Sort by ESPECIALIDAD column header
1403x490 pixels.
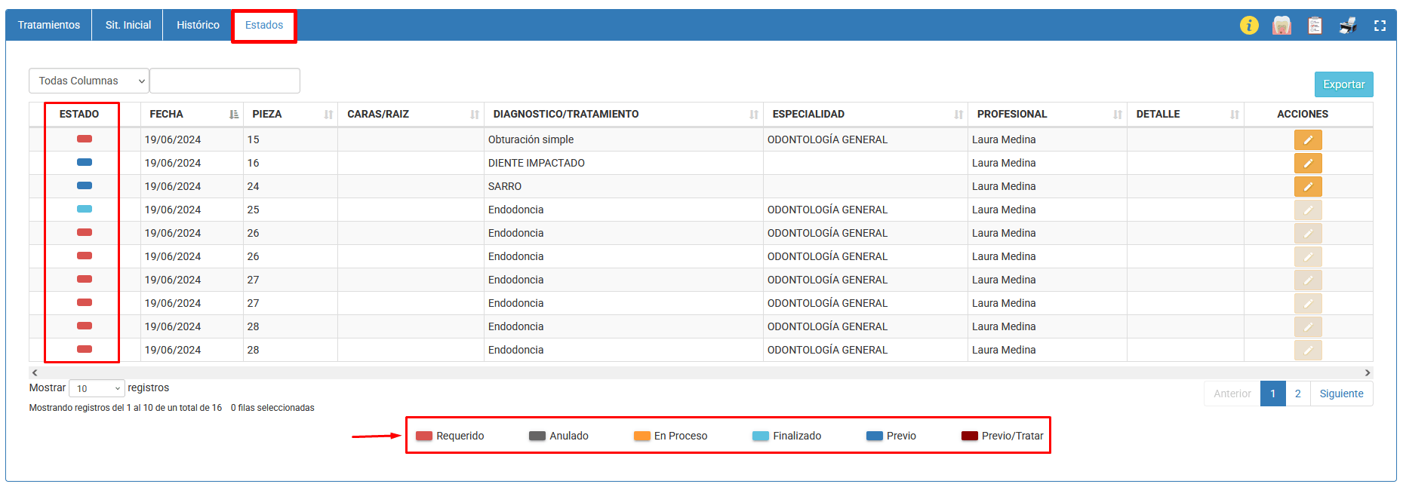pyautogui.click(x=864, y=114)
